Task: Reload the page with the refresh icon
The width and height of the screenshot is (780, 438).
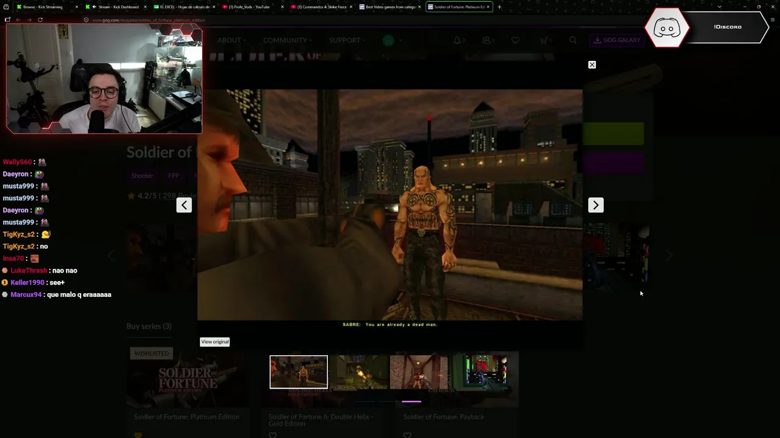Action: pos(40,19)
